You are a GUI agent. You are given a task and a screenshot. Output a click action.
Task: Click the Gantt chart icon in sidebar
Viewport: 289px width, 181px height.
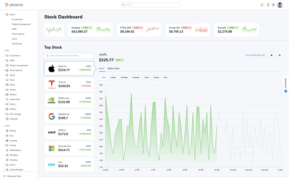7,99
